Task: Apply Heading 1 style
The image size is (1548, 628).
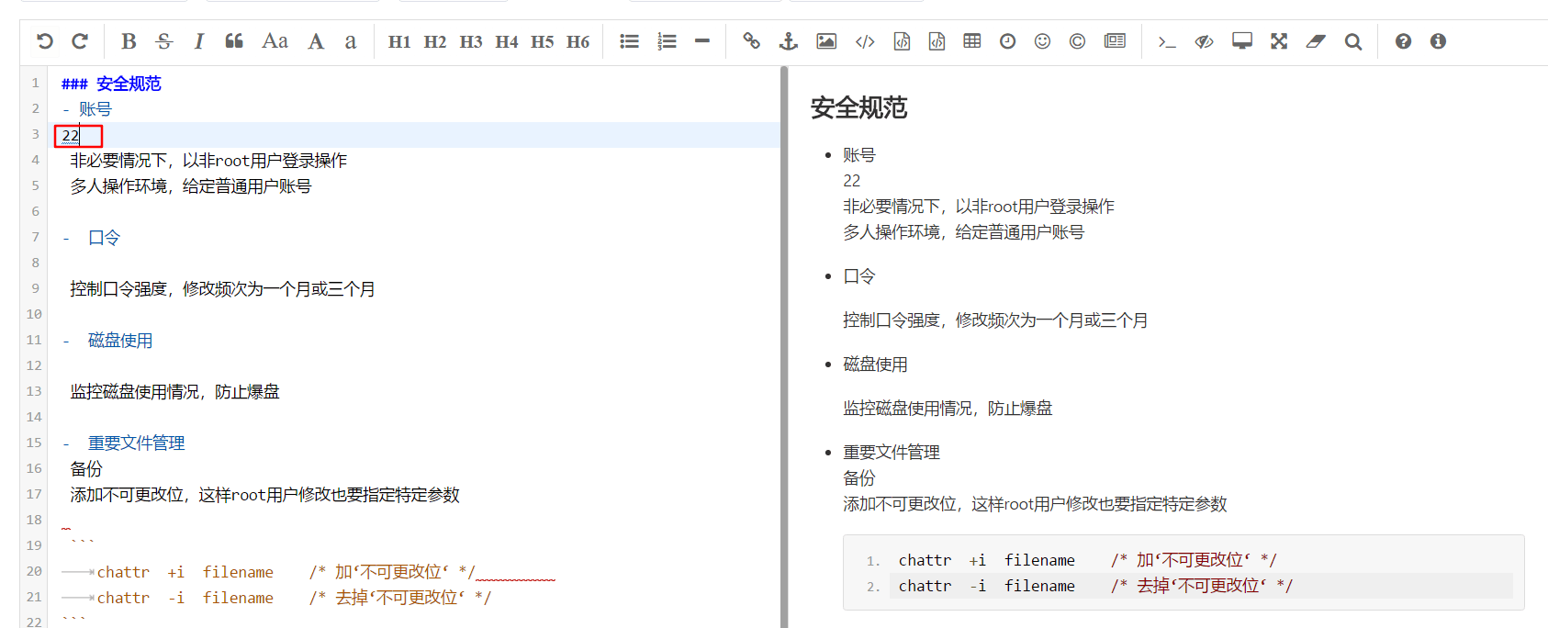Action: click(x=399, y=41)
